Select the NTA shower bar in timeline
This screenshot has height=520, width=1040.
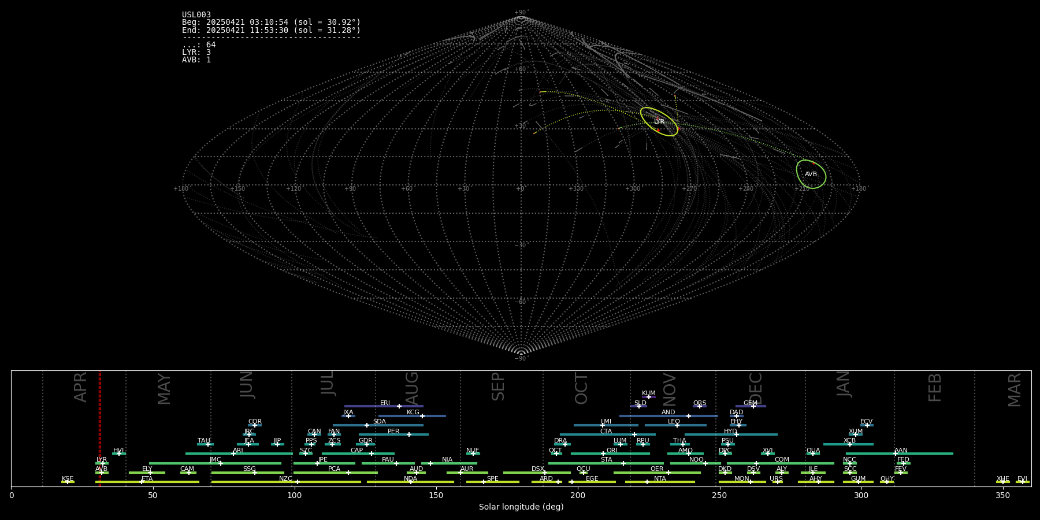tap(660, 482)
